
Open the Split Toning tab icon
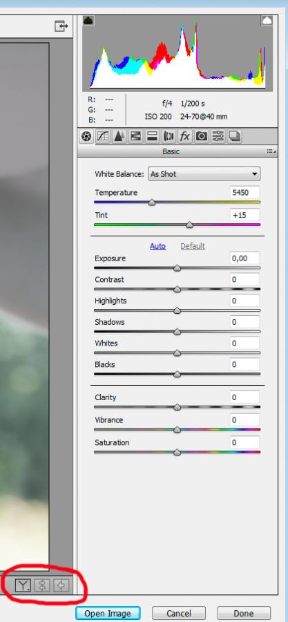pos(152,136)
